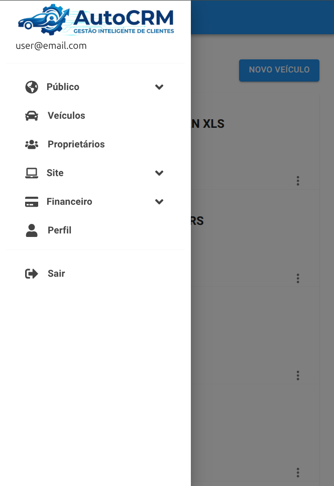Open the Financeiro menu label
This screenshot has width=334, height=486.
[x=69, y=202]
